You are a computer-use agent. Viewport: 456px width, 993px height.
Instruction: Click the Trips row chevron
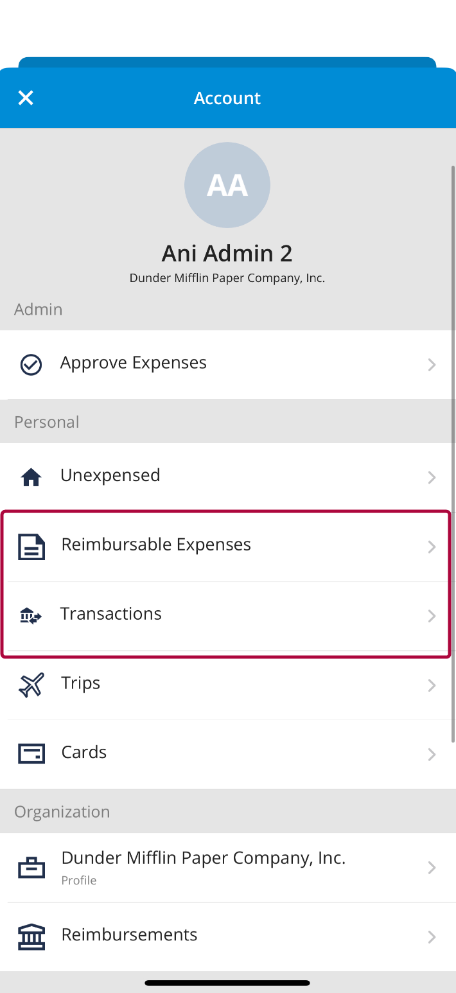(431, 685)
